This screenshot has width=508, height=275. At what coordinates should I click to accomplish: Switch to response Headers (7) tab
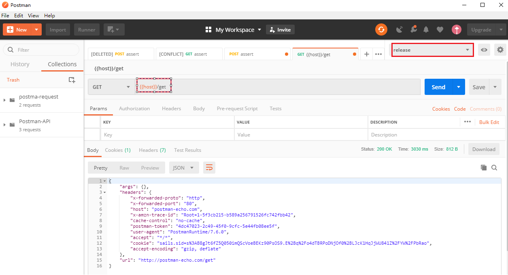pyautogui.click(x=152, y=150)
